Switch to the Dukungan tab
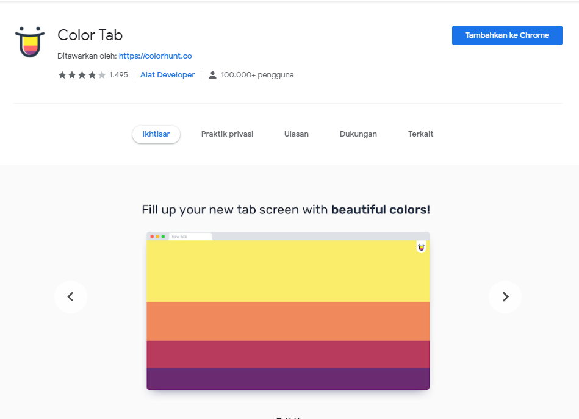 coord(358,134)
